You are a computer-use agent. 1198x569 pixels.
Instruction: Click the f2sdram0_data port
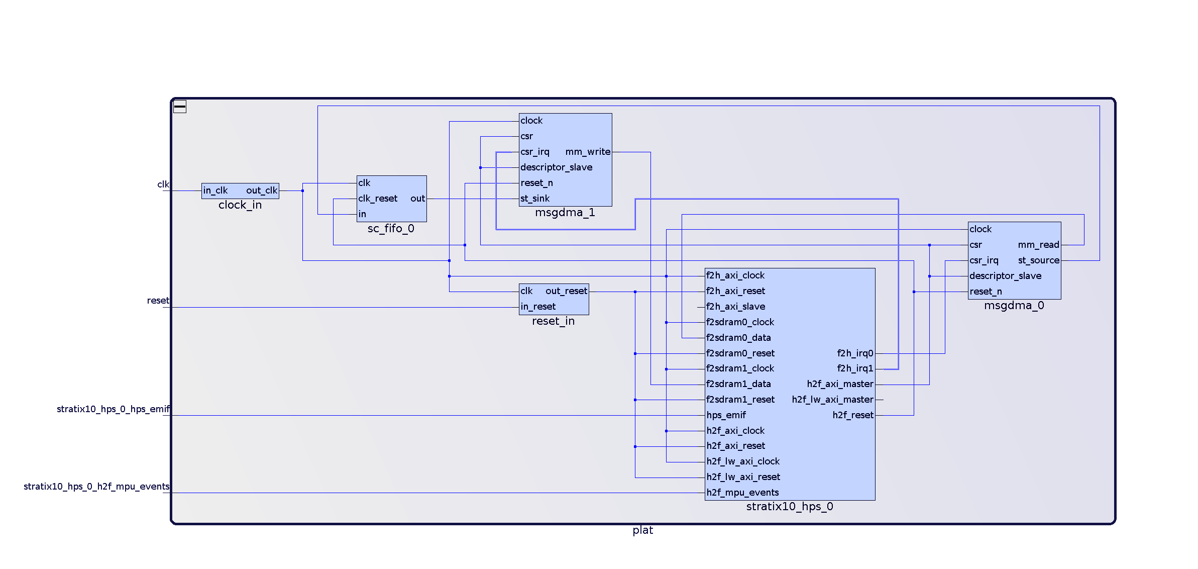[x=738, y=338]
